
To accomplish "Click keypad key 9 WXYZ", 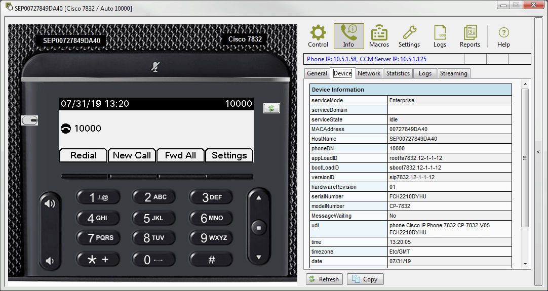I will click(211, 238).
